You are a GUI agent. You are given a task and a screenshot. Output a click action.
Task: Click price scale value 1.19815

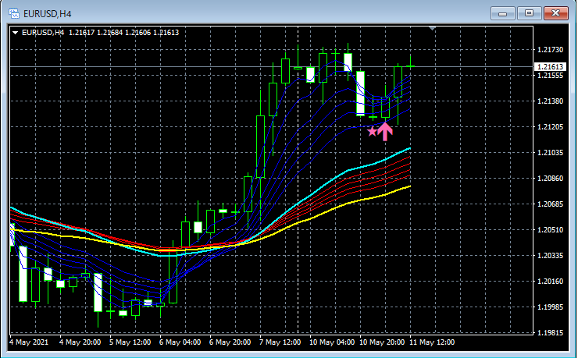[551, 333]
